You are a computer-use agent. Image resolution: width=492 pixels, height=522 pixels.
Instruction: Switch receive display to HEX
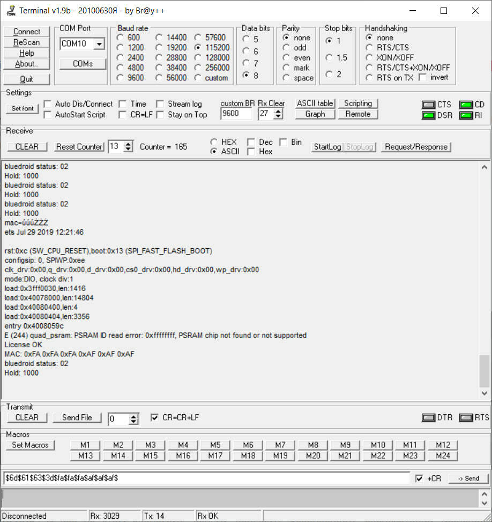[x=214, y=142]
